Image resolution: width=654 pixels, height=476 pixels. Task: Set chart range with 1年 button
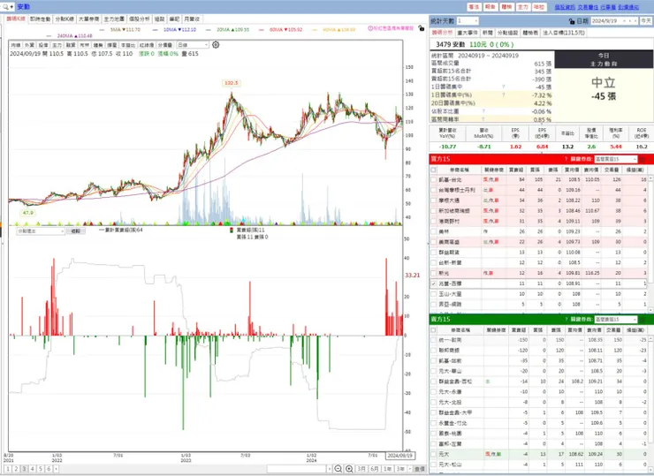click(387, 469)
